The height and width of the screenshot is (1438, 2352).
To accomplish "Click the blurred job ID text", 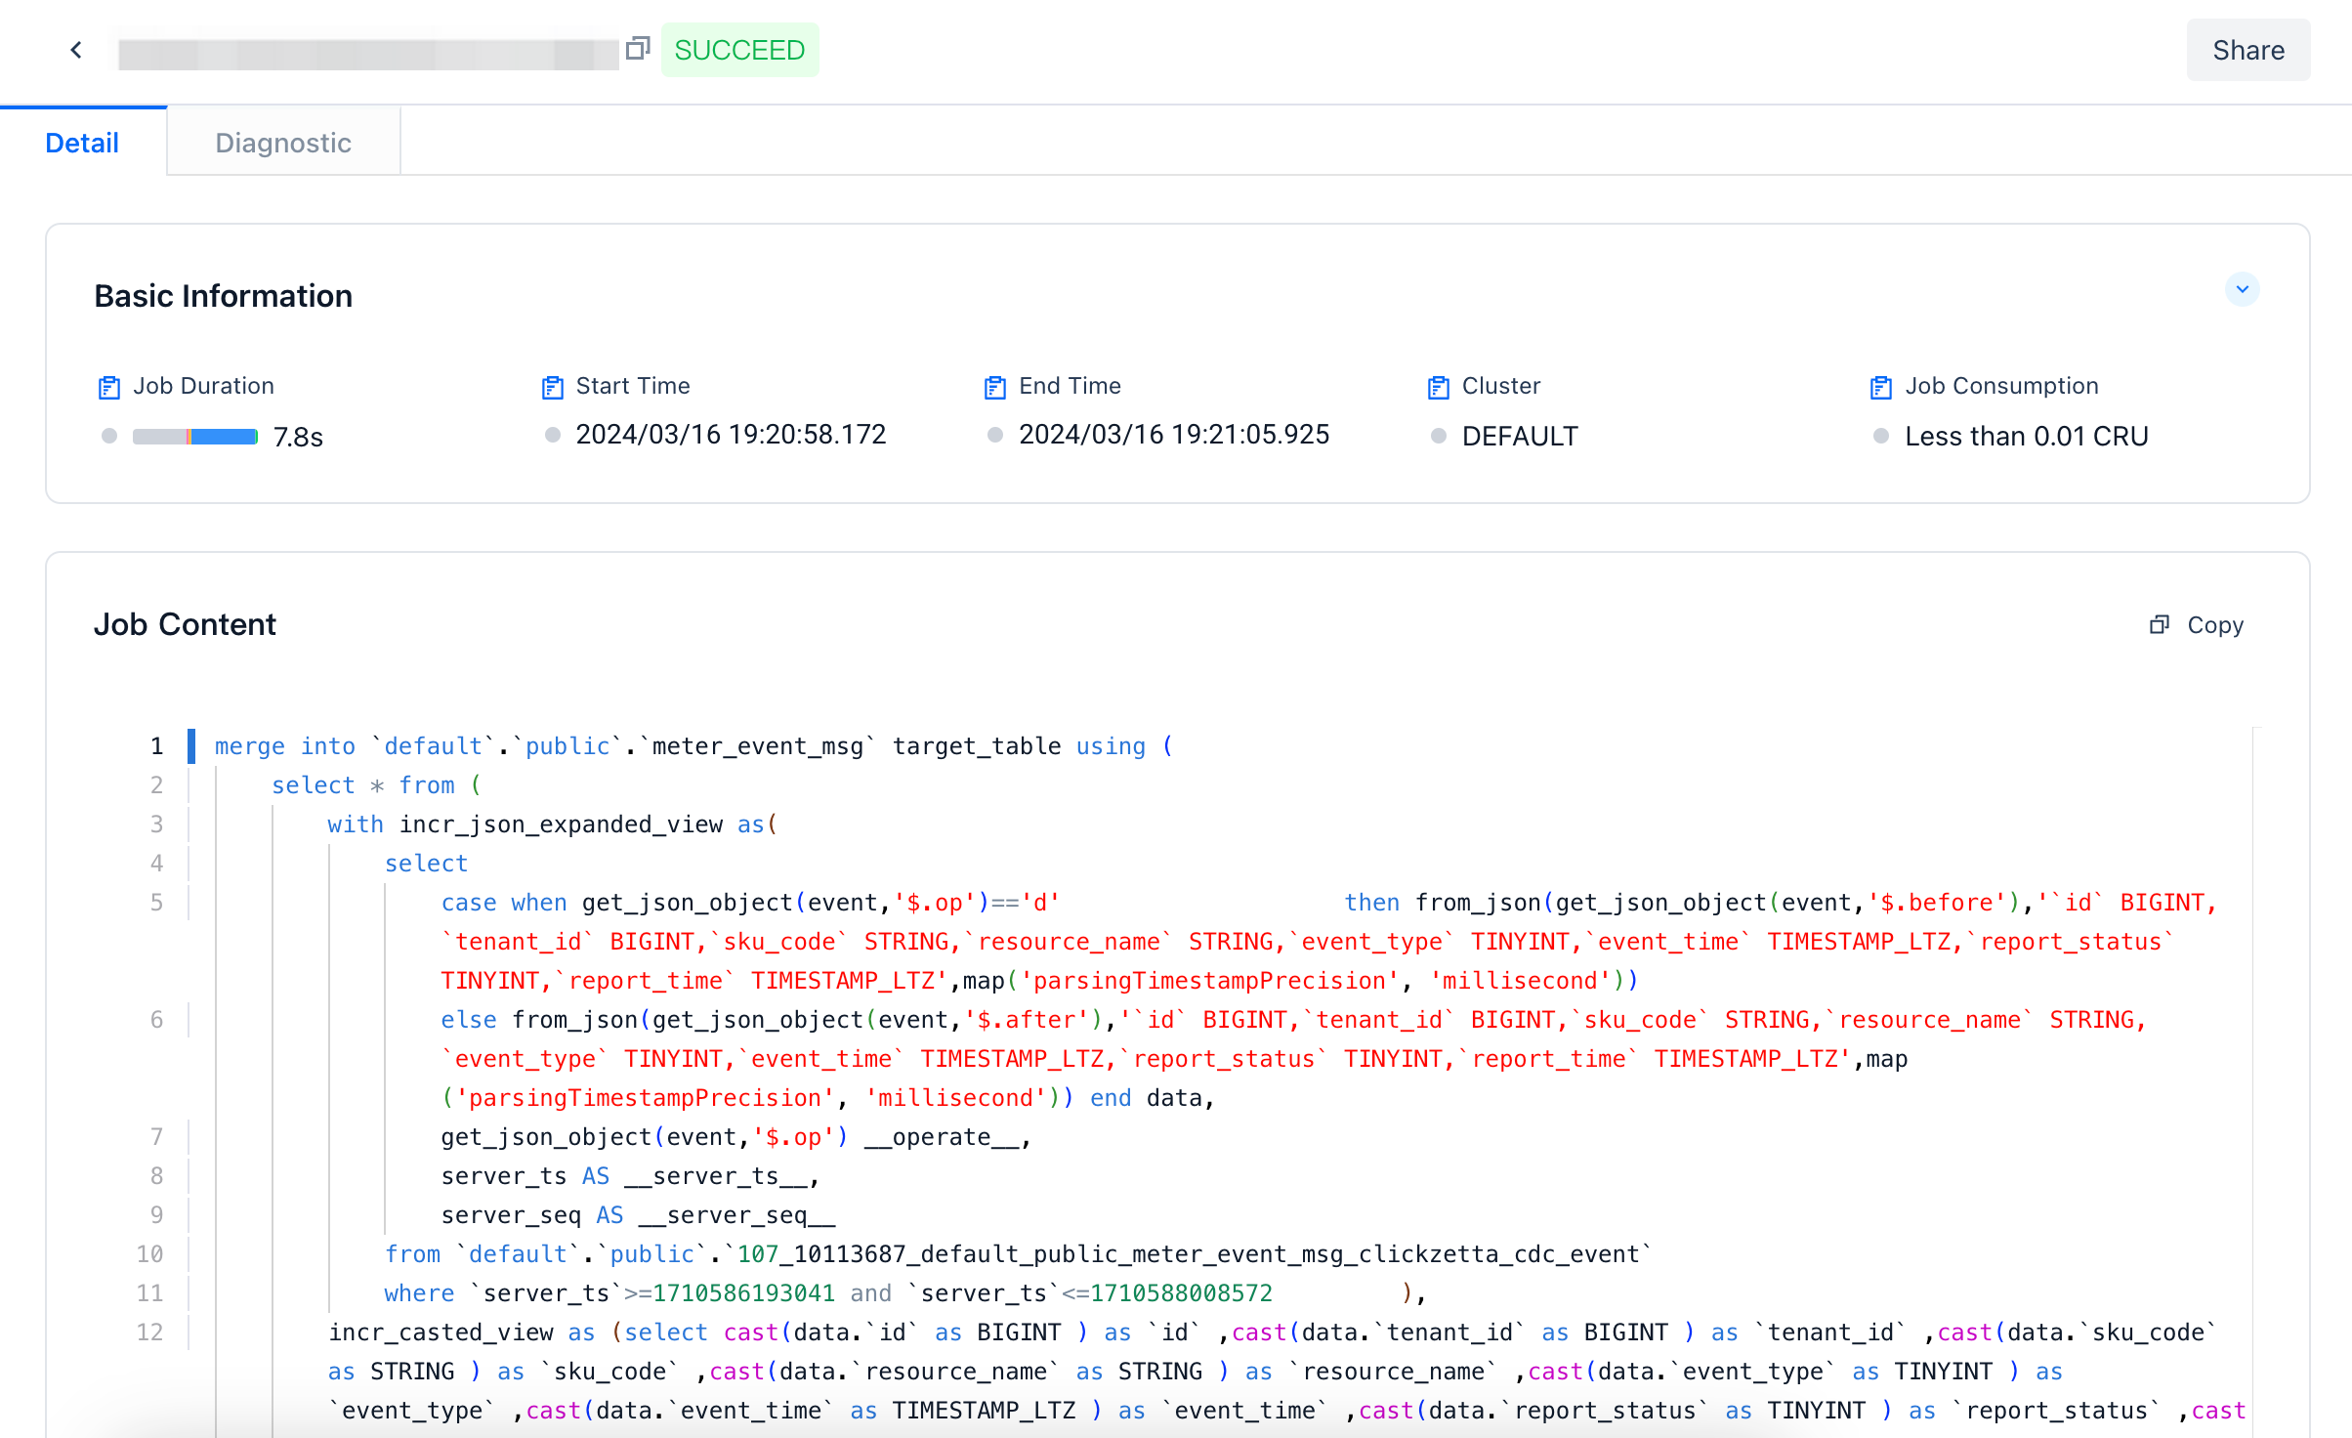I will click(368, 52).
